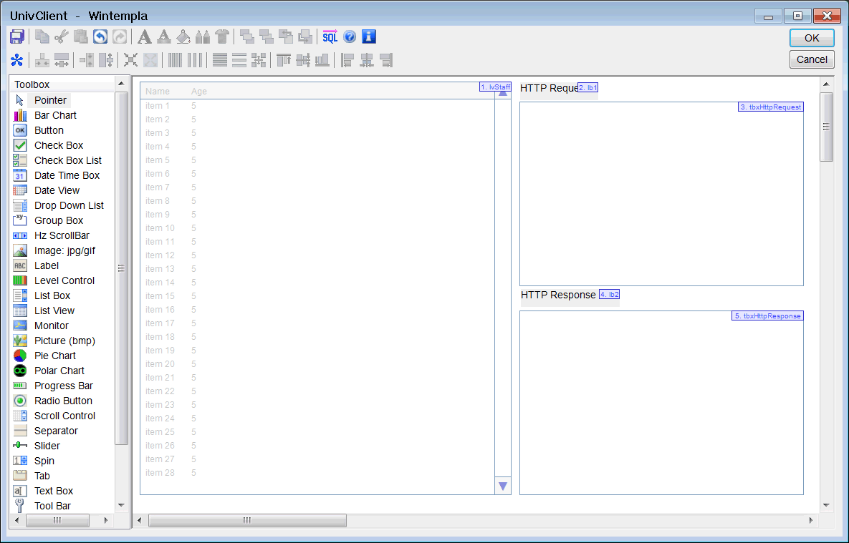Select the tbxHttpRequest text box
The image size is (849, 543).
[x=662, y=194]
